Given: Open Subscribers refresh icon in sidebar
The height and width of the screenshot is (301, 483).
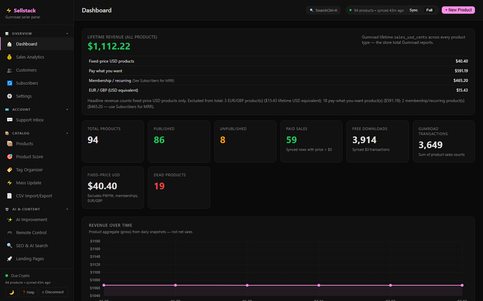Looking at the screenshot, I should pyautogui.click(x=10, y=83).
